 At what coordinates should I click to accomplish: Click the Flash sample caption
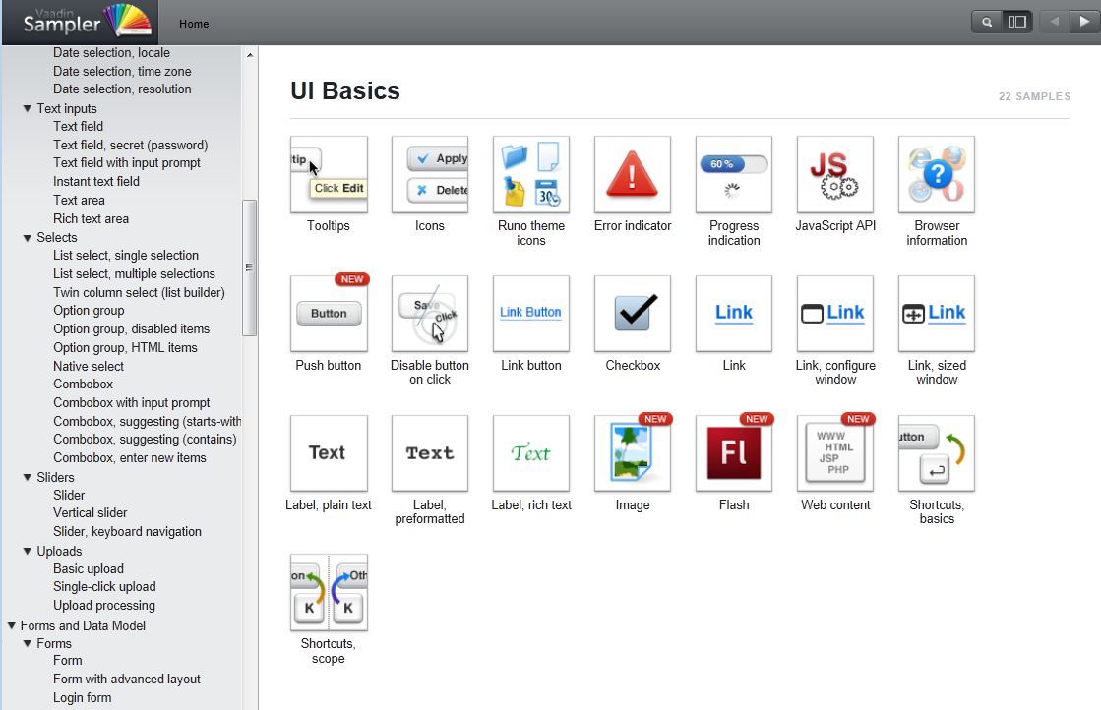click(734, 505)
